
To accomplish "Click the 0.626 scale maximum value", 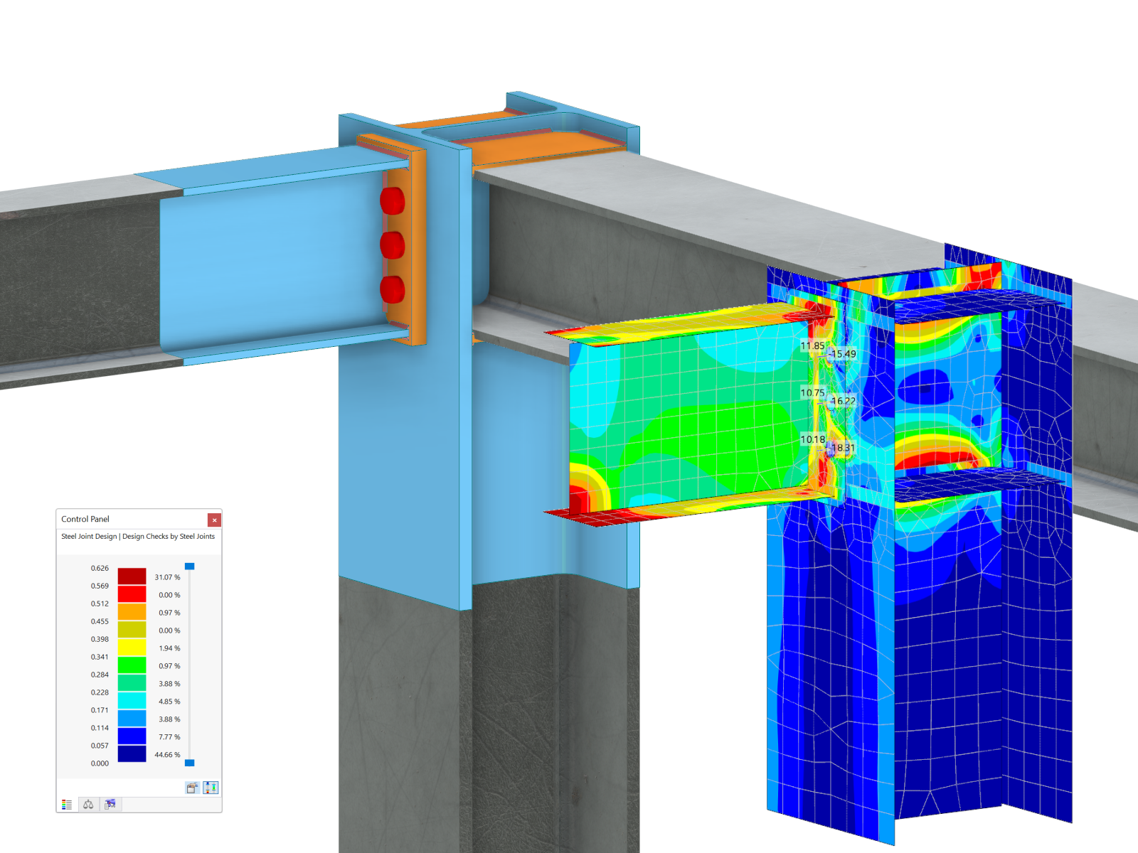I will click(100, 568).
